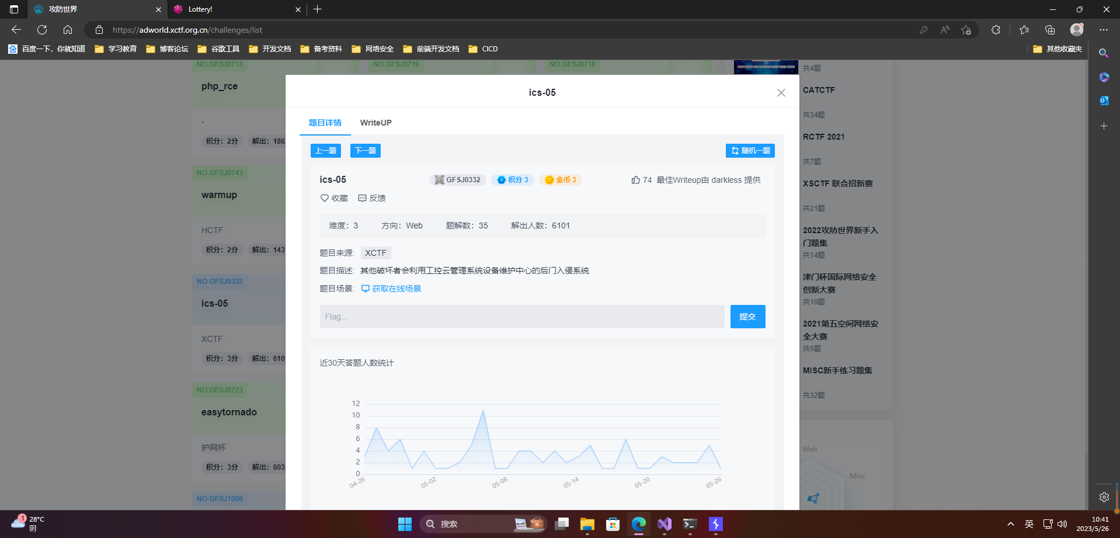Launch VS Code from the taskbar
This screenshot has width=1120, height=538.
coord(664,525)
